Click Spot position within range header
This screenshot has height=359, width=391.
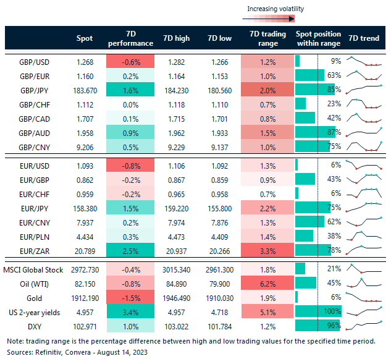[319, 38]
